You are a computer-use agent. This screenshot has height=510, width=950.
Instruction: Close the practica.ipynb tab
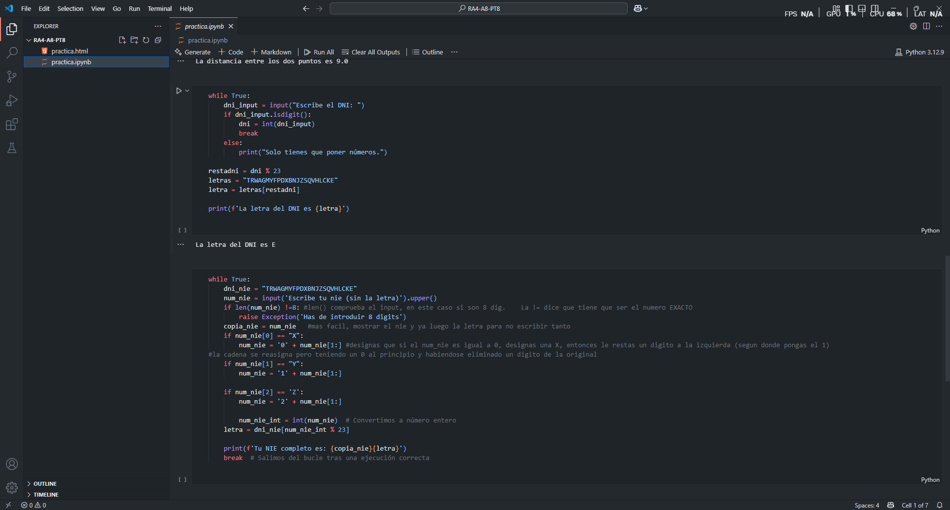pos(231,26)
